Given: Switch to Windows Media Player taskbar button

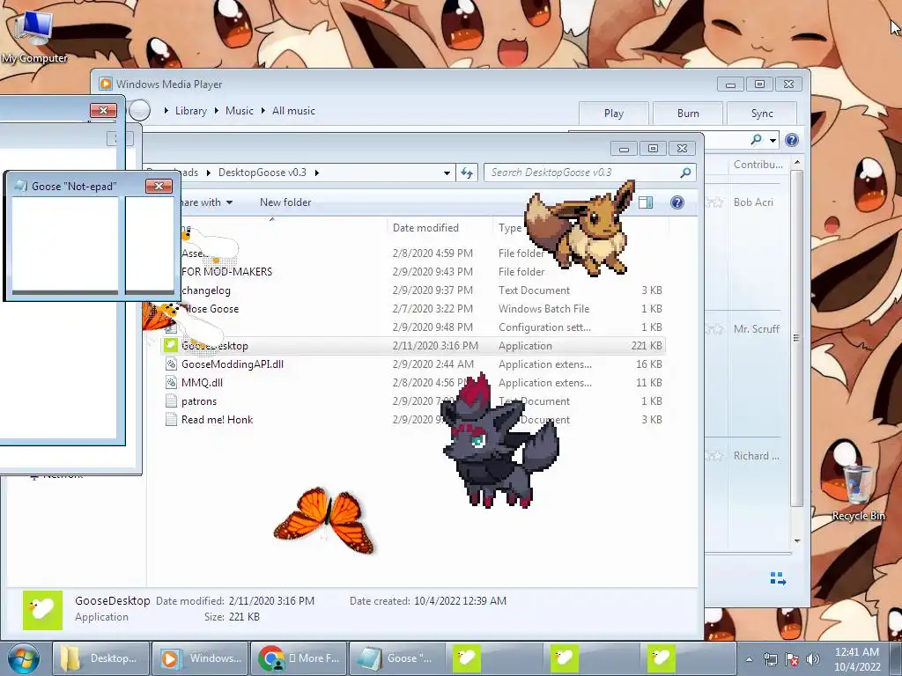Looking at the screenshot, I should (x=201, y=658).
